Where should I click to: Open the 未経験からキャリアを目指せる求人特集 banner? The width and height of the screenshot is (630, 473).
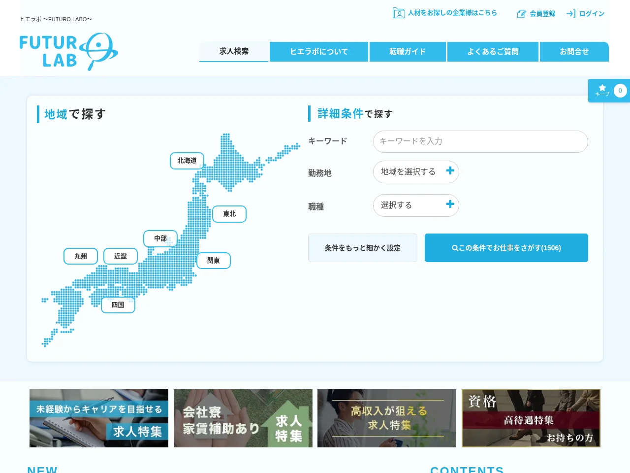99,418
